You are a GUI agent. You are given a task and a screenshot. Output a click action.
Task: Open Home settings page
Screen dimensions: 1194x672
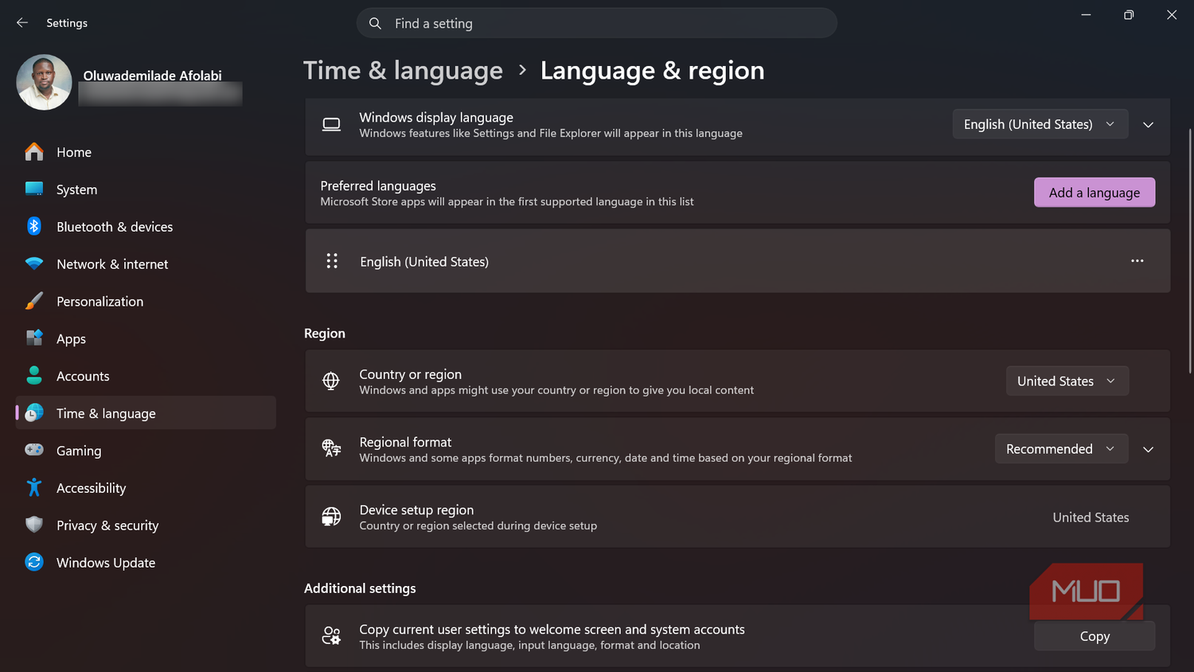[x=146, y=152]
